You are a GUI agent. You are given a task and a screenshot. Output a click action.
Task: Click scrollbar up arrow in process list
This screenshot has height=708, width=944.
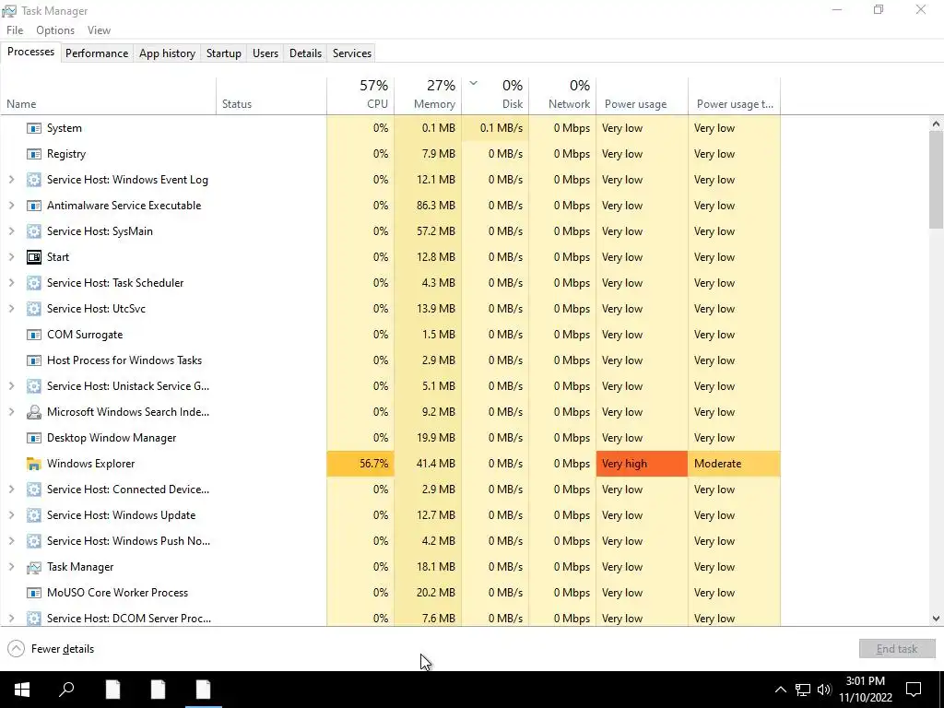pyautogui.click(x=936, y=124)
